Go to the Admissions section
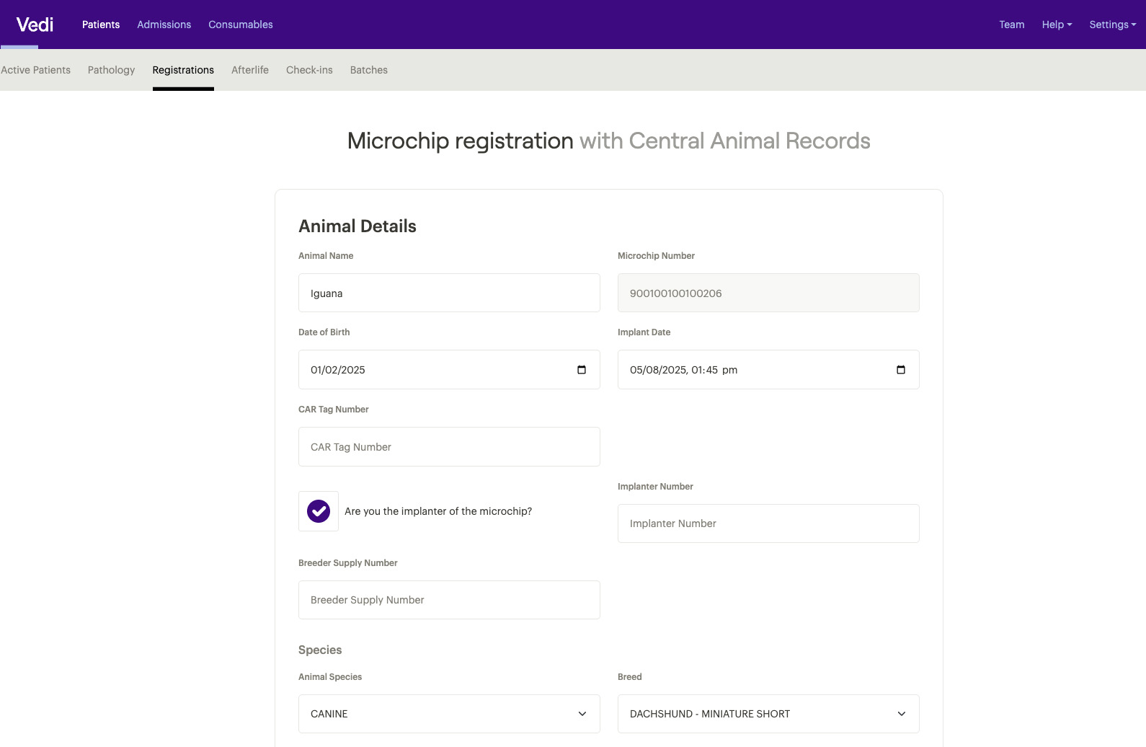Screen dimensions: 1146x747 coord(164,25)
